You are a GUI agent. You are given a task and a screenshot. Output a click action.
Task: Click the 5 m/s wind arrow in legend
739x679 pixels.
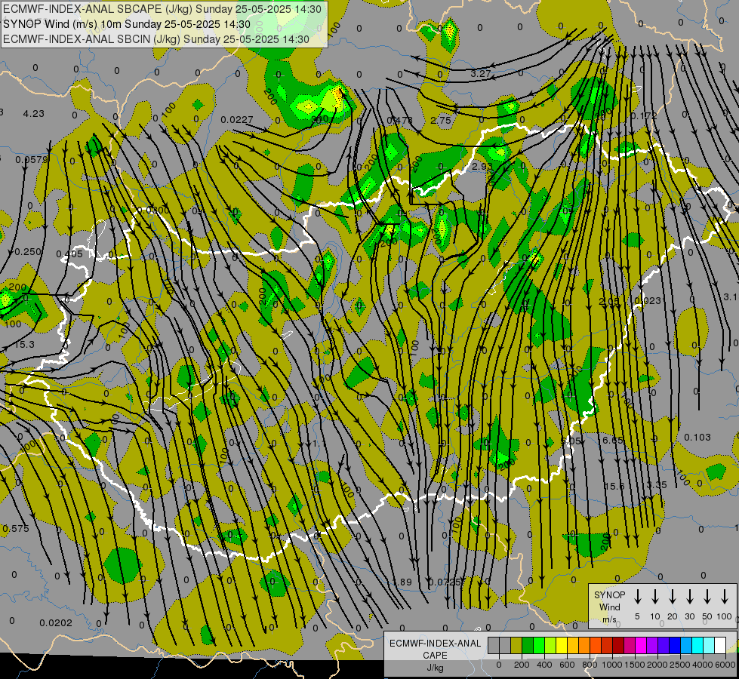pyautogui.click(x=638, y=596)
